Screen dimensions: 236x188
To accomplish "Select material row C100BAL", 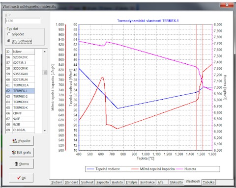I will point(20,130).
